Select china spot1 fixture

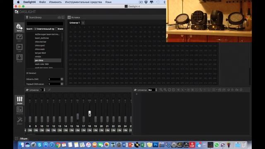click(40, 46)
